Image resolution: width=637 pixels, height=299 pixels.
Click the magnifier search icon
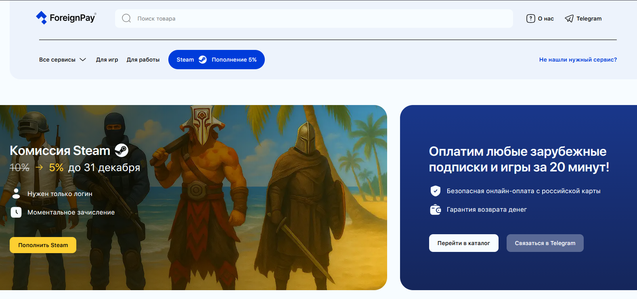point(126,19)
